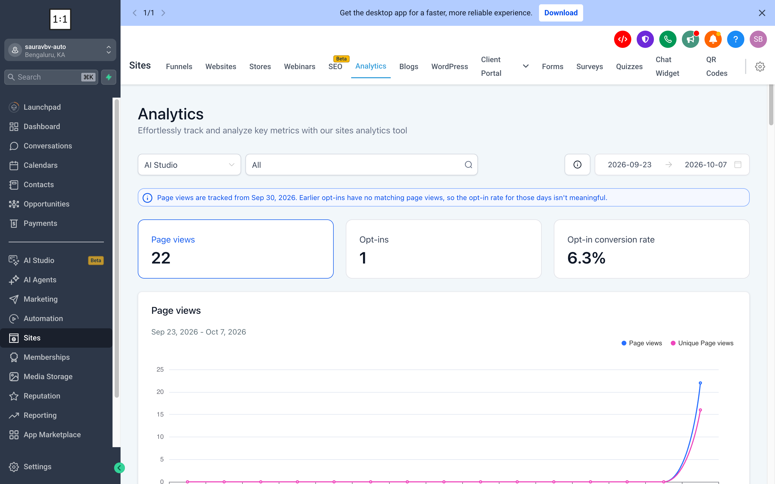Click the blue help question mark icon
775x484 pixels.
[736, 39]
